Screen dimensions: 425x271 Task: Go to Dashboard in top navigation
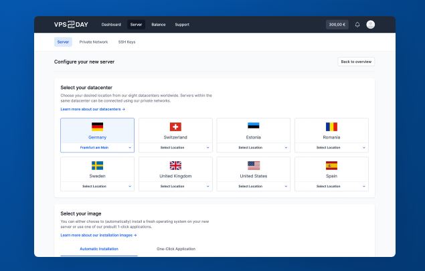[111, 24]
